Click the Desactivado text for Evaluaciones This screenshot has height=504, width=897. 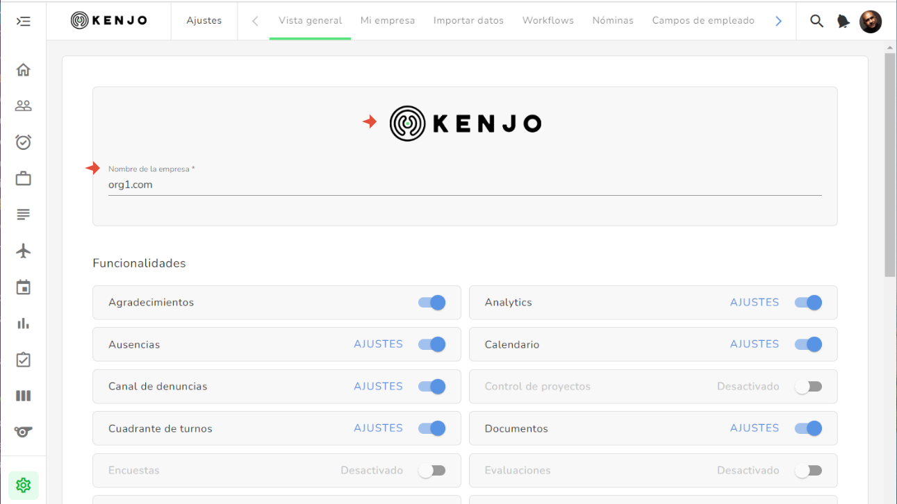coord(748,471)
